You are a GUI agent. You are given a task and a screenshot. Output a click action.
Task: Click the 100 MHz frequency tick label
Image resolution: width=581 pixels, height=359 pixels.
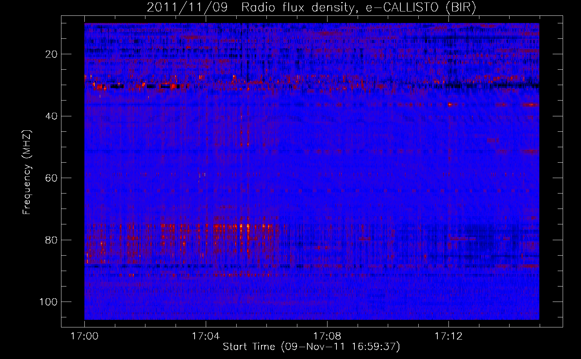[x=48, y=302]
